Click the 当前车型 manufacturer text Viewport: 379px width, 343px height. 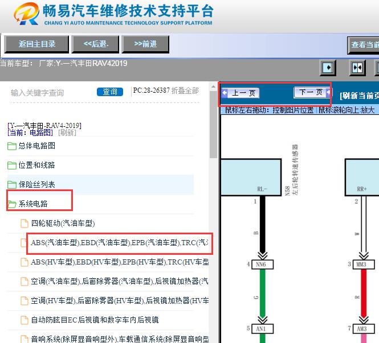click(x=64, y=64)
